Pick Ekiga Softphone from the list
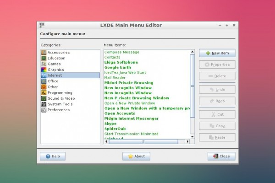275x183 pixels. (121, 62)
